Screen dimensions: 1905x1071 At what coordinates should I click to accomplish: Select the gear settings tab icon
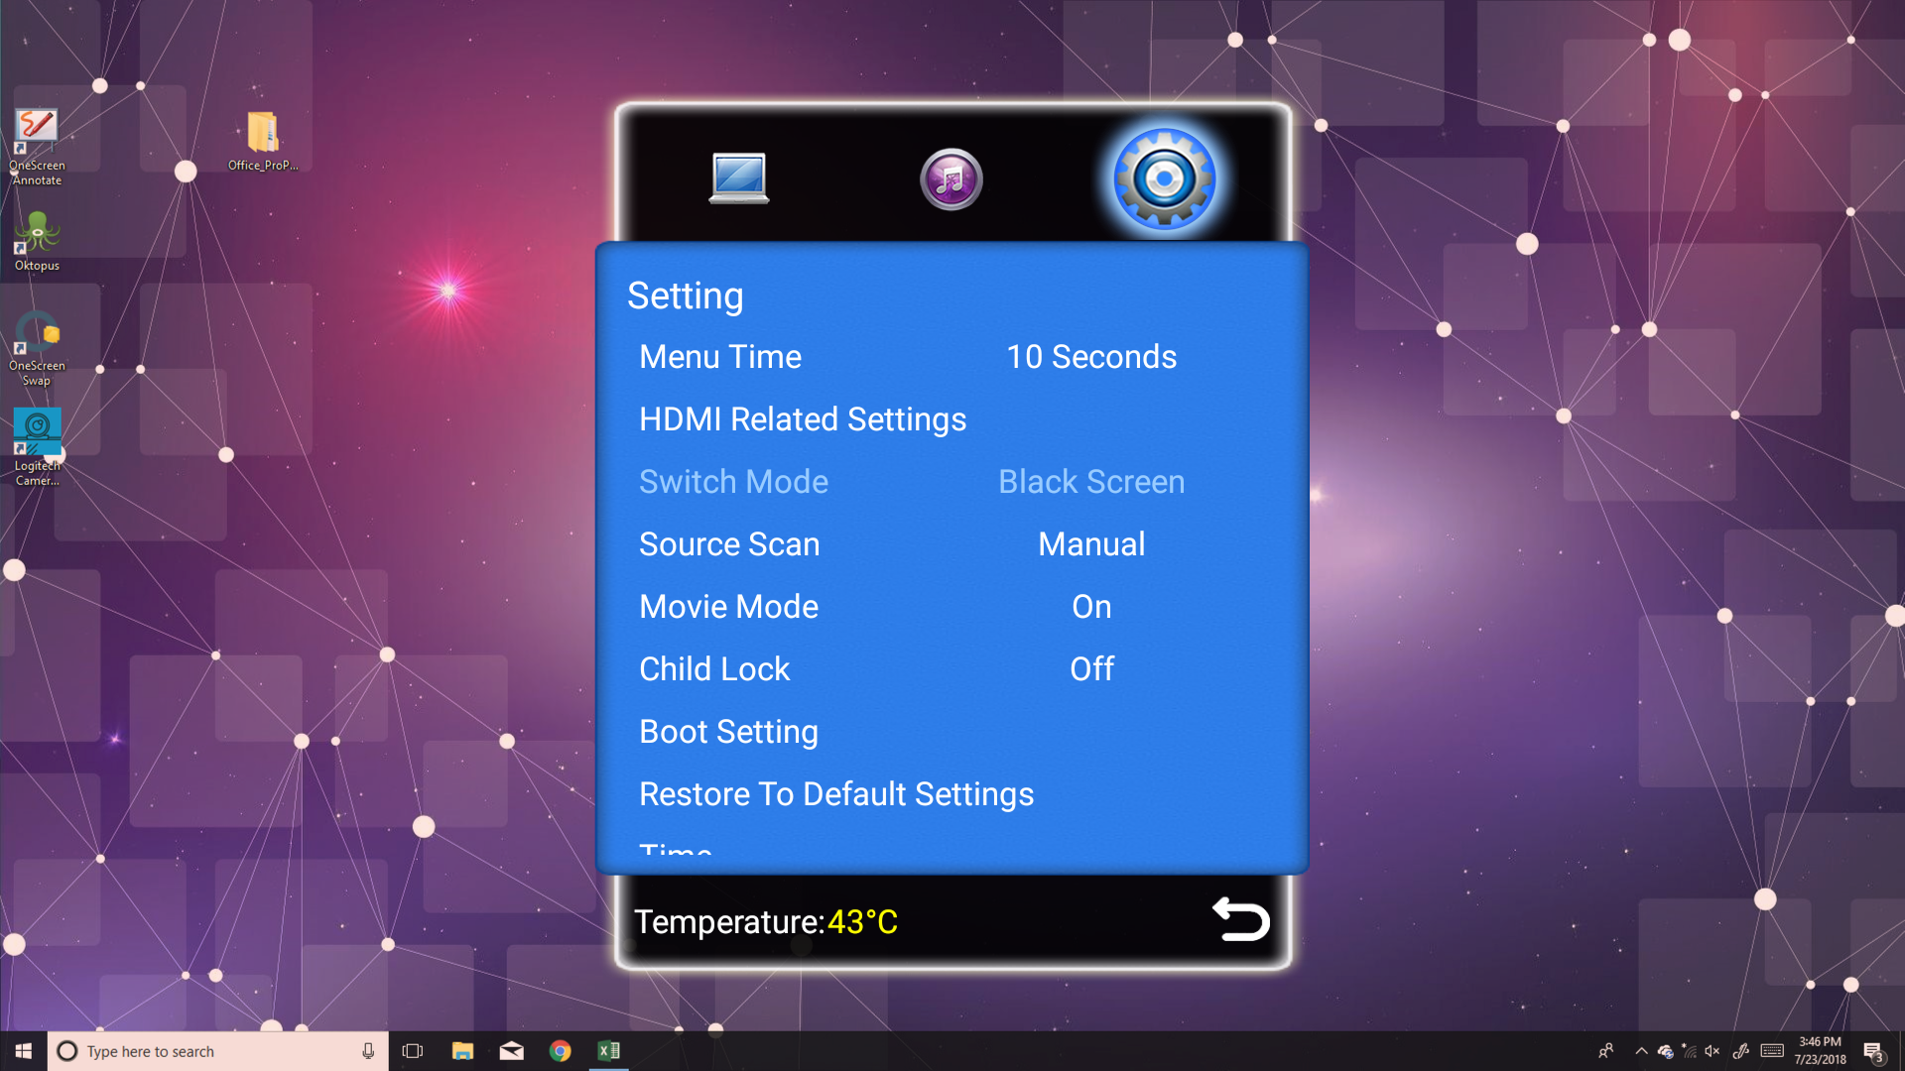[1164, 179]
